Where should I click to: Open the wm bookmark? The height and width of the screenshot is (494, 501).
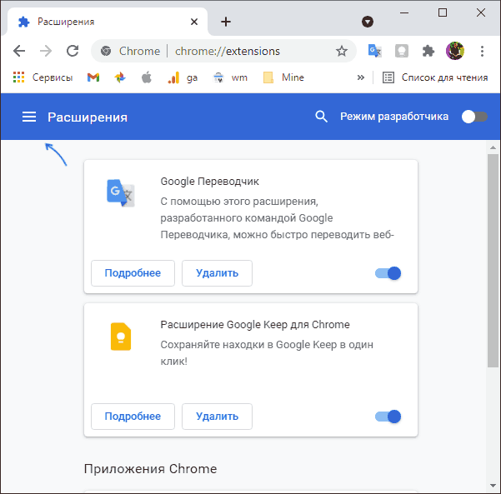click(x=230, y=77)
